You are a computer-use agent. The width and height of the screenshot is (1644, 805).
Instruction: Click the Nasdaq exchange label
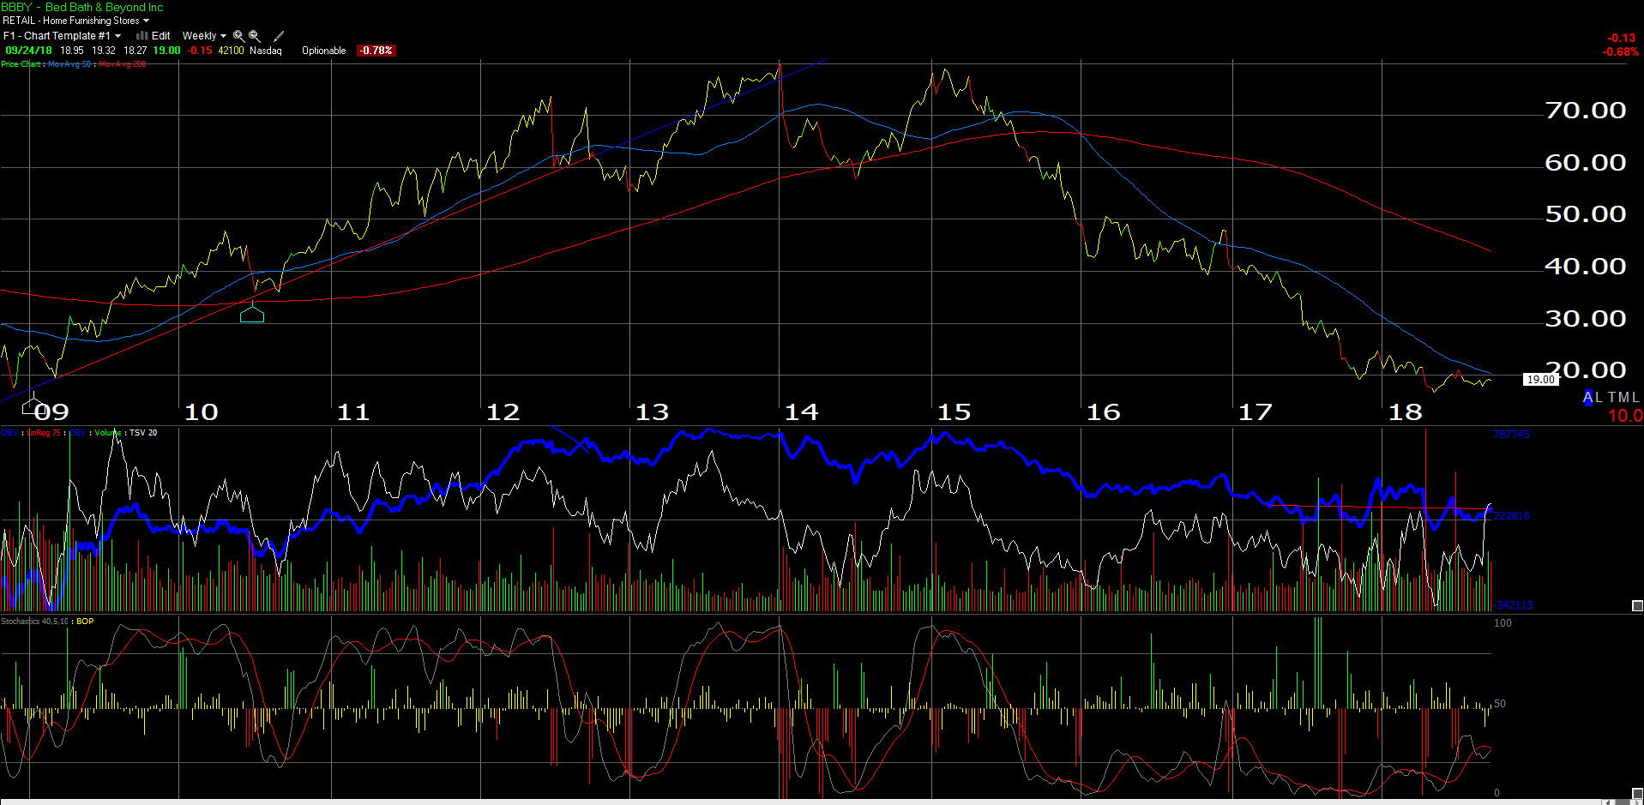[266, 51]
